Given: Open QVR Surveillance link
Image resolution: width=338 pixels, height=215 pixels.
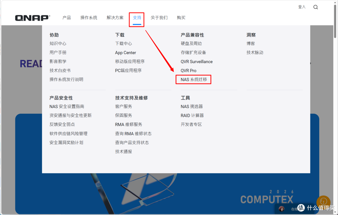Looking at the screenshot, I should tap(197, 62).
